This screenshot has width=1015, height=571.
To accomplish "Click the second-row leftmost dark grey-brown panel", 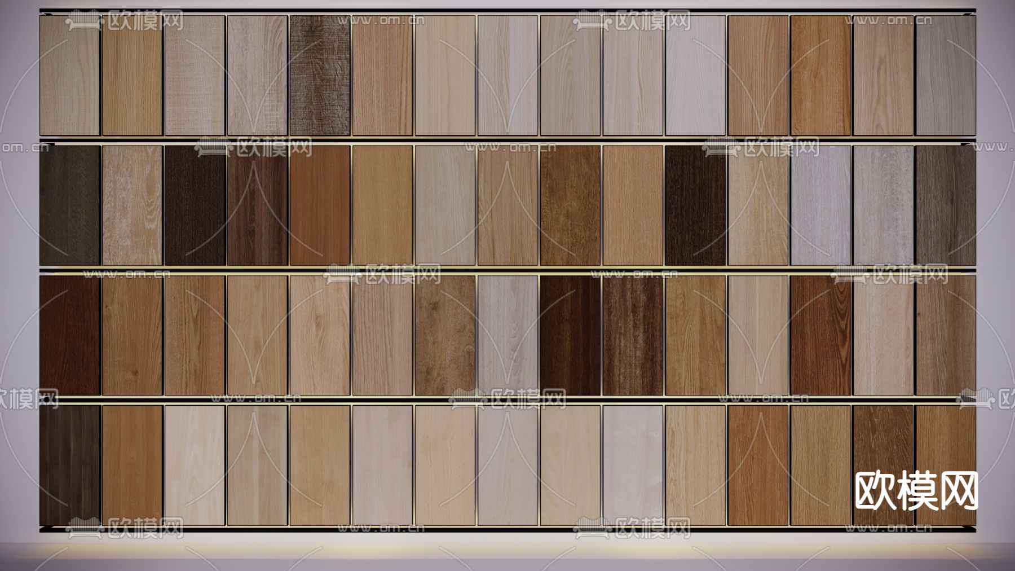I will tap(69, 205).
